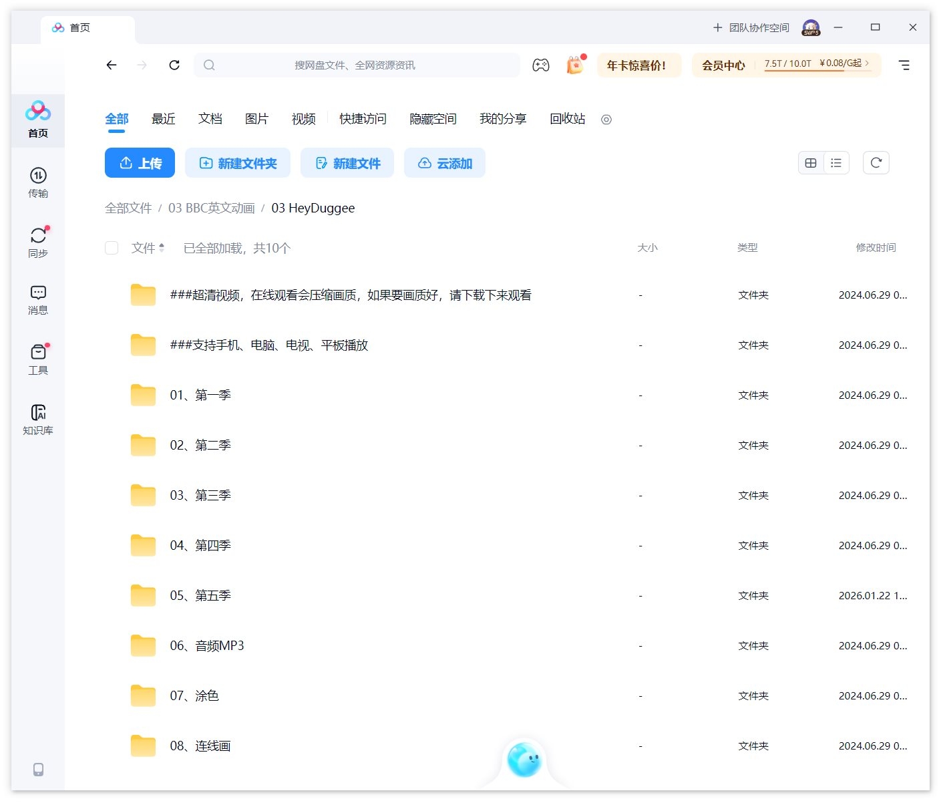
Task: Click the game controller icon beside search bar
Action: pyautogui.click(x=541, y=65)
